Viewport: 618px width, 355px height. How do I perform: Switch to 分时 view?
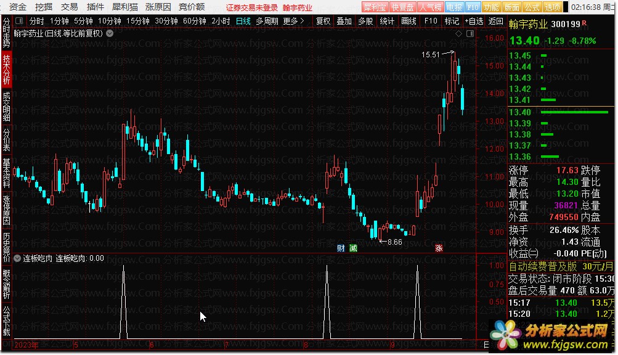point(36,21)
